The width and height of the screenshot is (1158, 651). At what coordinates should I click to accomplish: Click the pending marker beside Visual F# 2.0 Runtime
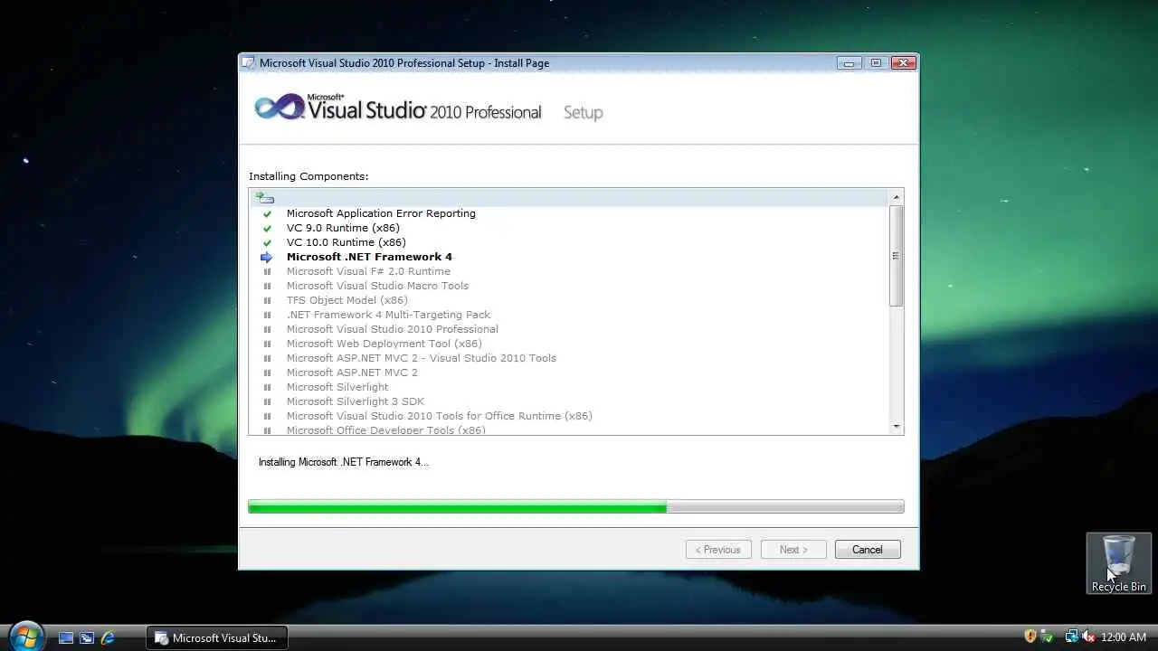click(267, 272)
